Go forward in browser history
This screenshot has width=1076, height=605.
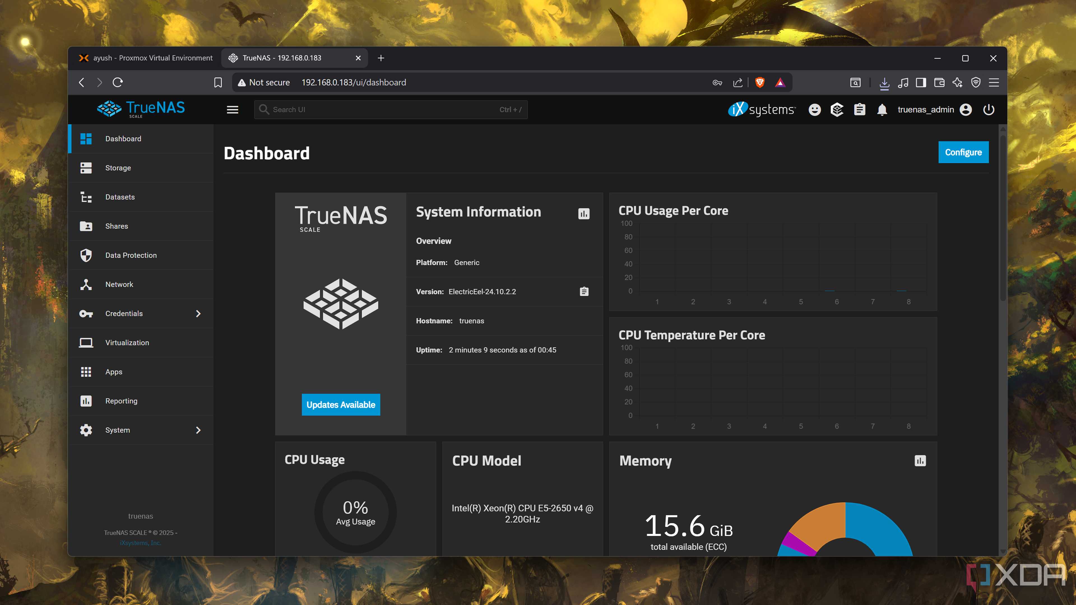click(x=99, y=82)
